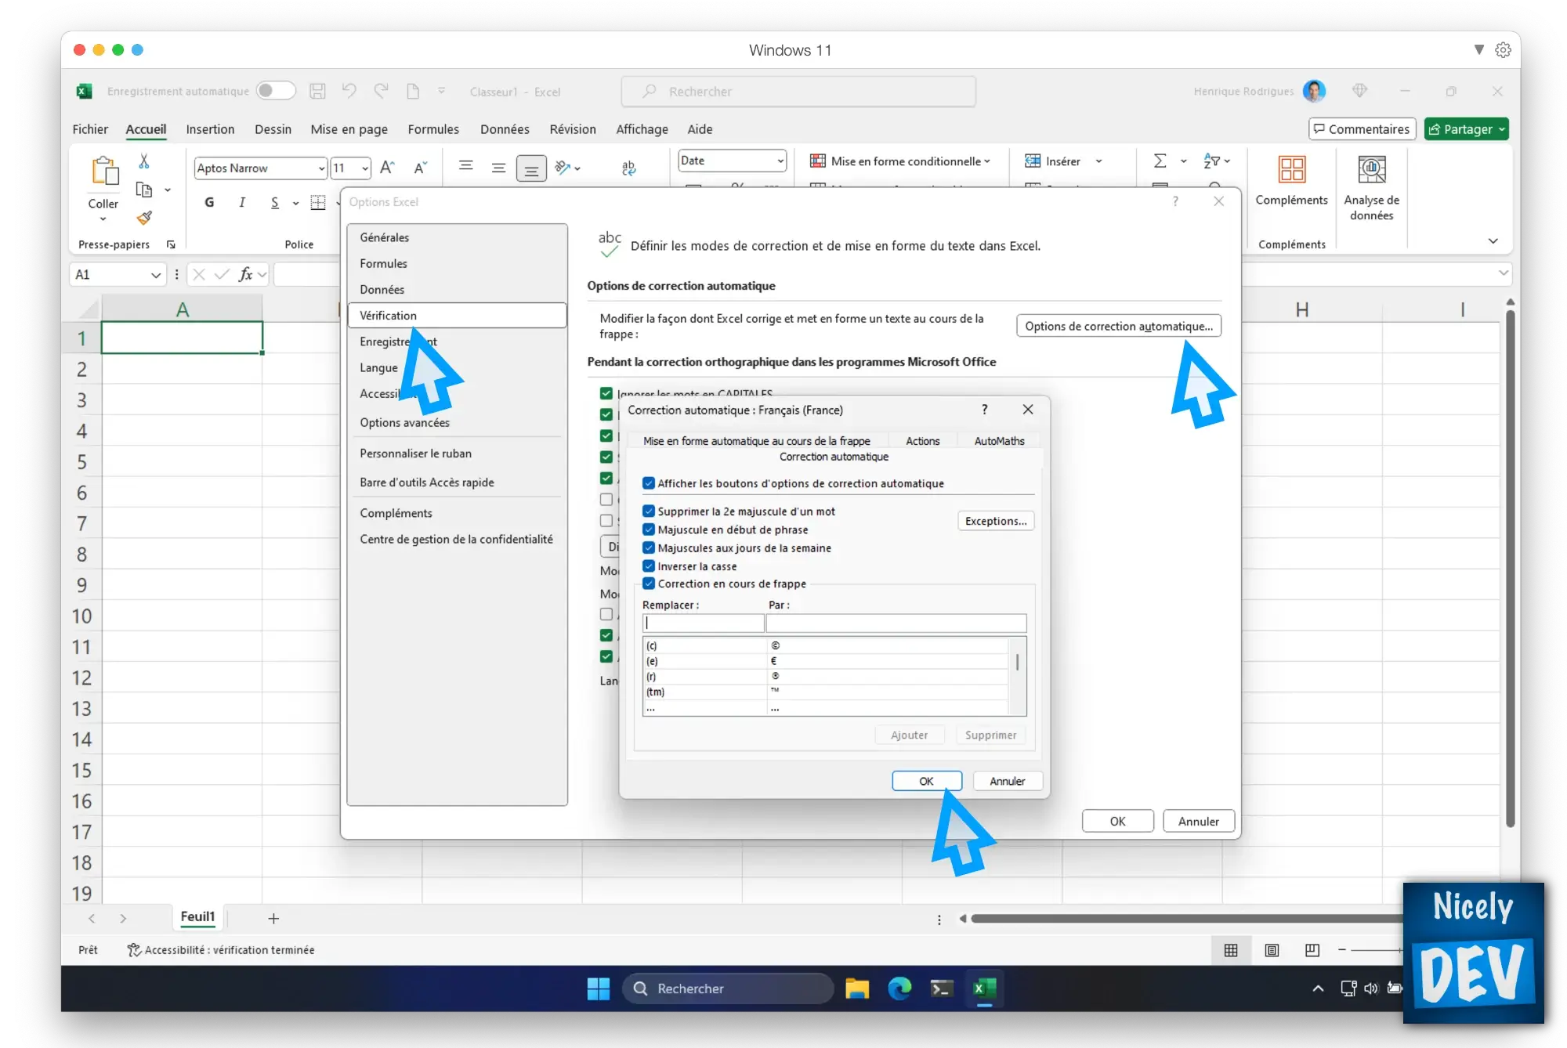Open the AutoMaths tab

pyautogui.click(x=999, y=441)
